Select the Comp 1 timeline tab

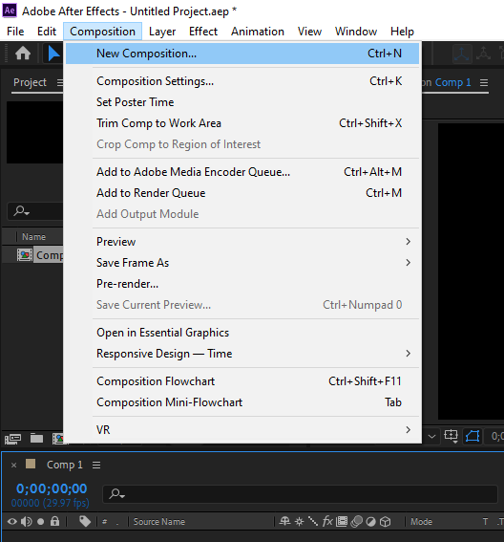tap(65, 465)
